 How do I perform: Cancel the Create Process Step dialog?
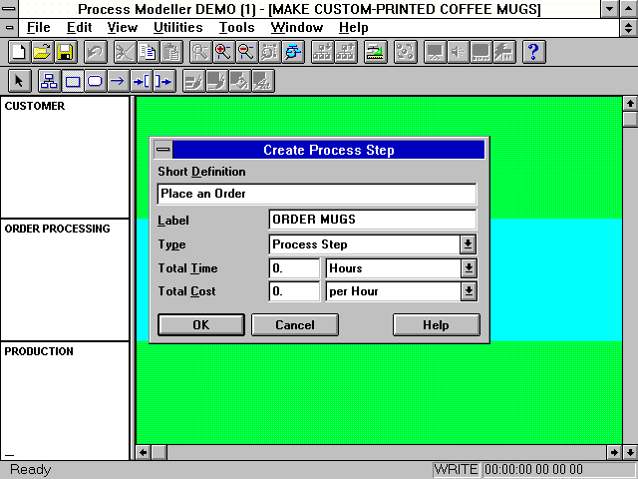(x=294, y=325)
